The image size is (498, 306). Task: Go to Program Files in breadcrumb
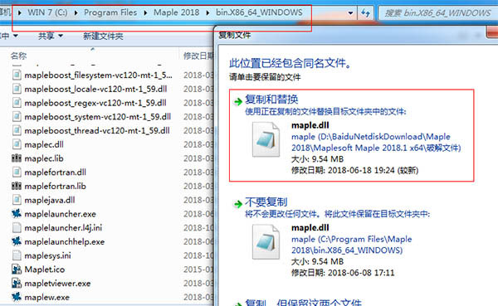110,12
